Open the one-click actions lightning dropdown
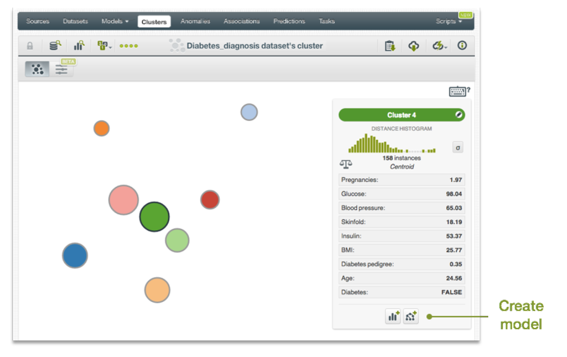 click(x=438, y=45)
